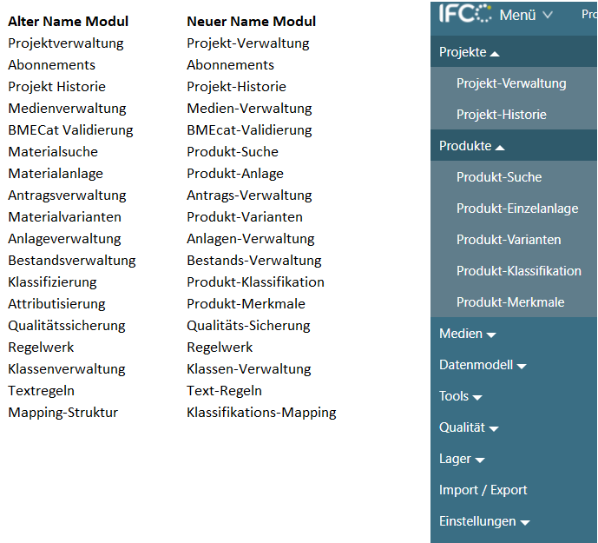This screenshot has width=598, height=543.
Task: Click the Menü label in header
Action: (x=517, y=15)
